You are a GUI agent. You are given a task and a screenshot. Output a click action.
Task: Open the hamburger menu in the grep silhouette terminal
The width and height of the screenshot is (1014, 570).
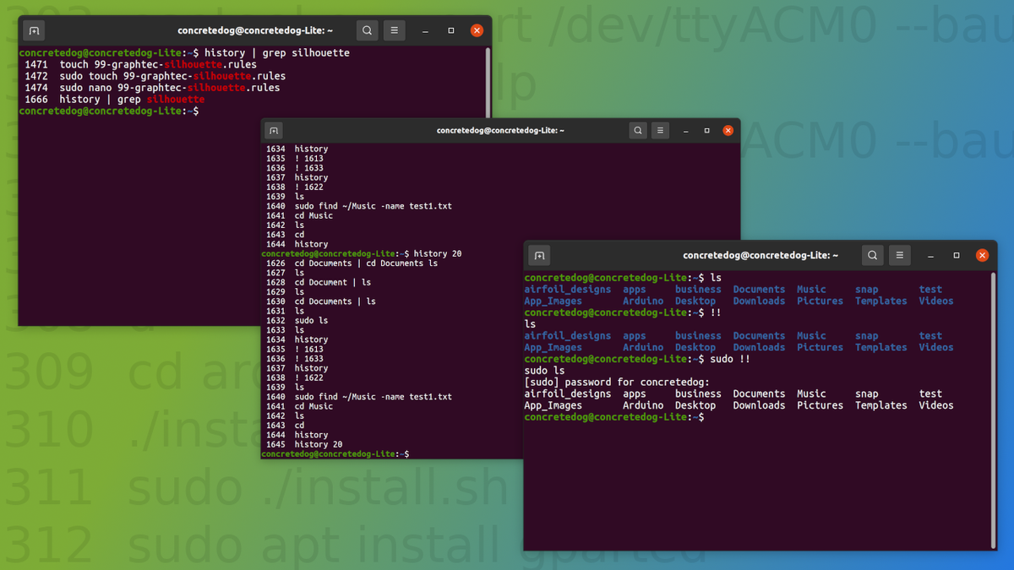395,30
